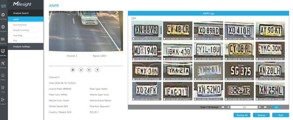Tick checkbox for 15:31:05 plate entry
The width and height of the screenshot is (293, 120).
(133, 59)
